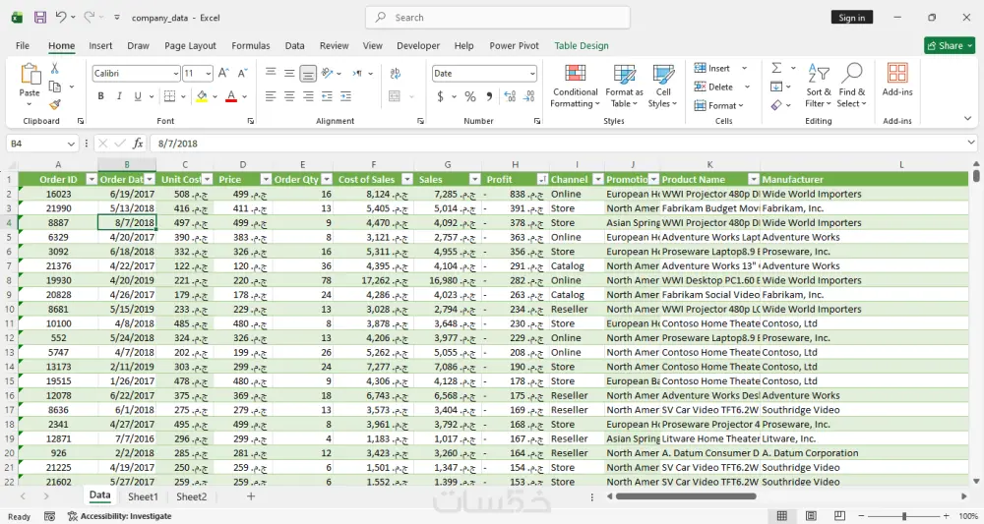Switch to the Formulas ribbon tab
Image resolution: width=984 pixels, height=524 pixels.
[250, 46]
